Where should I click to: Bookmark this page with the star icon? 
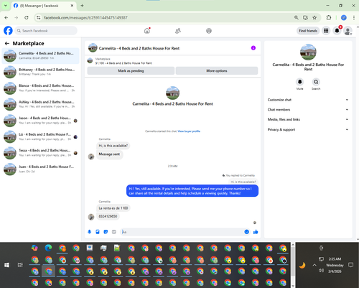[x=314, y=17]
